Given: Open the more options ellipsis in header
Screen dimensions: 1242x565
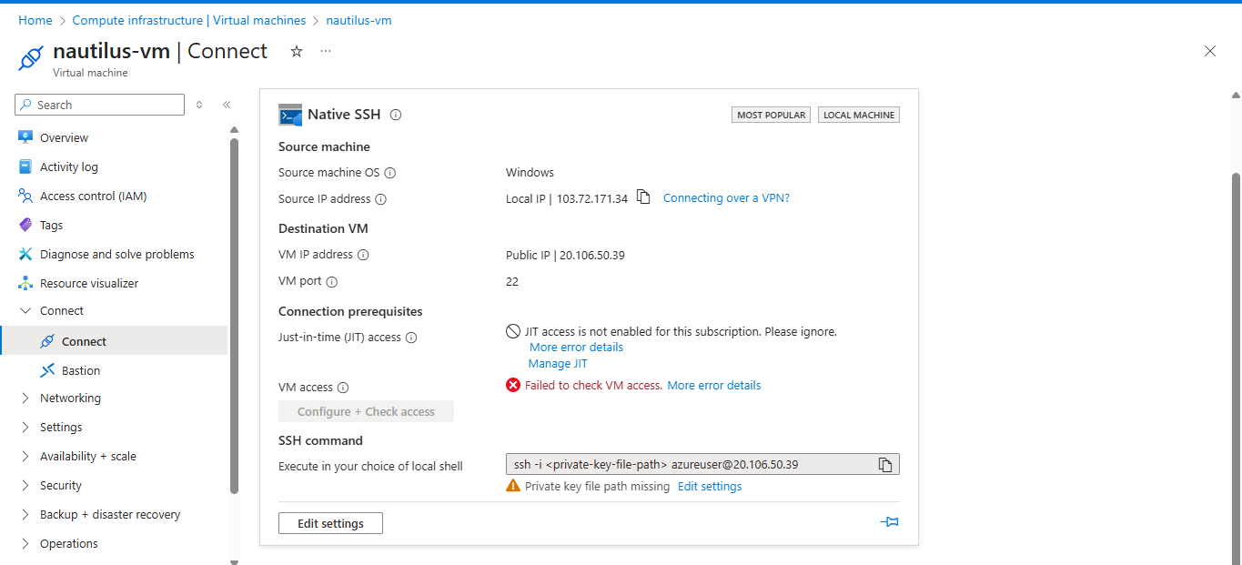Looking at the screenshot, I should [326, 52].
